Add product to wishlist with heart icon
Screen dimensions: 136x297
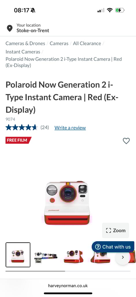tap(126, 141)
